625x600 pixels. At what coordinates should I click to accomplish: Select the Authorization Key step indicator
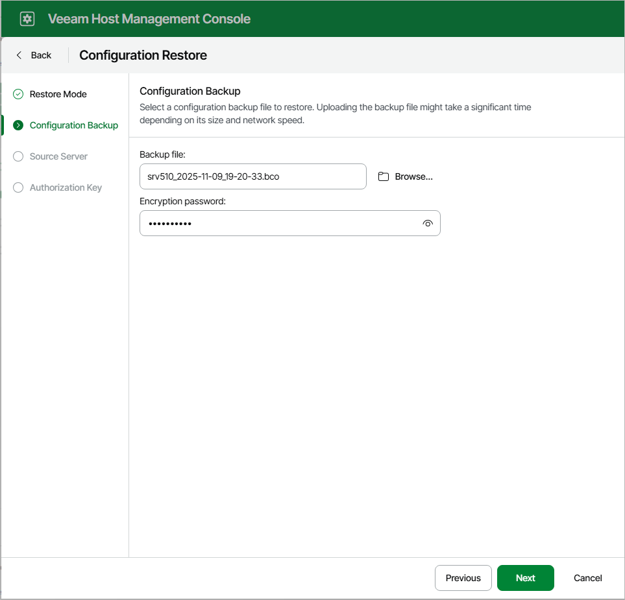[66, 187]
